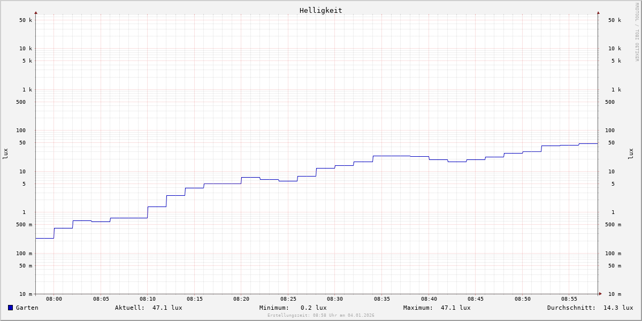The width and height of the screenshot is (642, 321).
Task: Click the left vertical lux axis title
Action: click(x=5, y=154)
